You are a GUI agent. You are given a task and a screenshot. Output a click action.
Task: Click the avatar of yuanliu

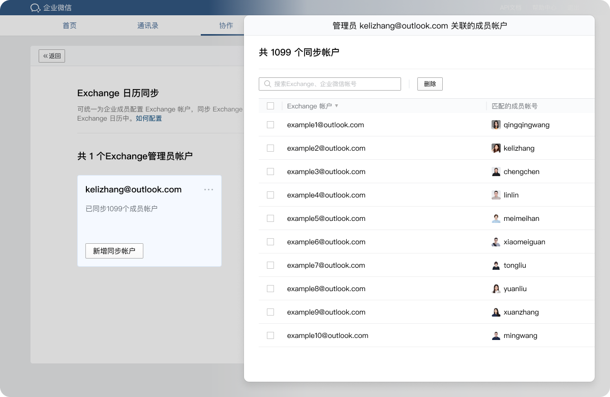point(496,289)
